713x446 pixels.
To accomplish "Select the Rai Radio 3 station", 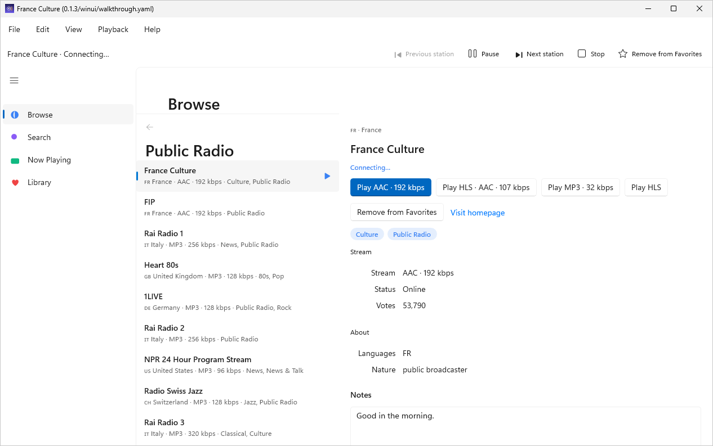I will point(238,428).
